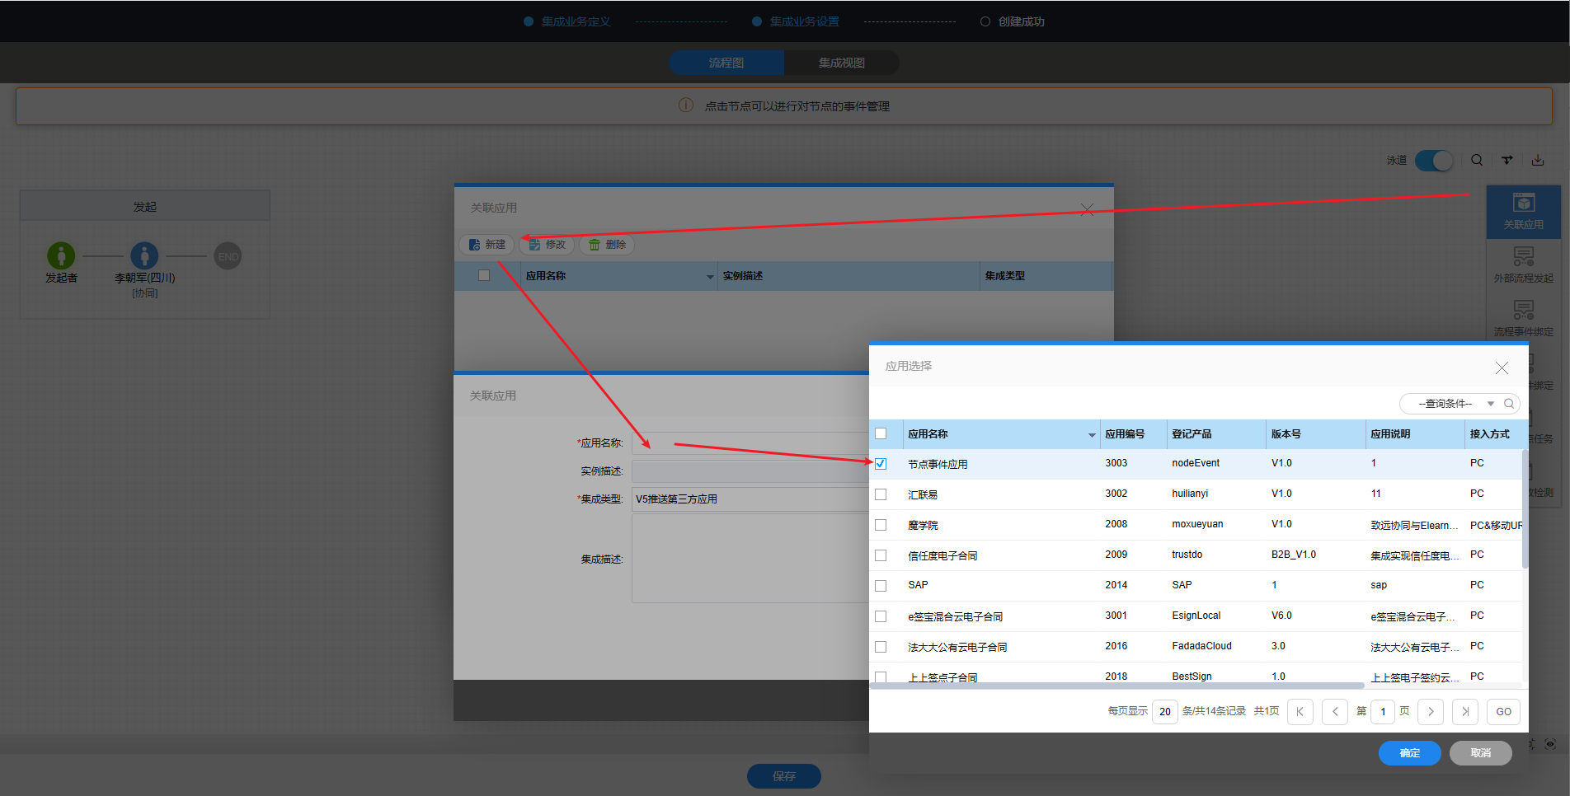Click 删除 in the 关联应用 toolbar
The height and width of the screenshot is (796, 1570).
pyautogui.click(x=607, y=245)
